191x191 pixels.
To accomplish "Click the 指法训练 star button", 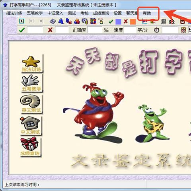I will [x=31, y=64].
